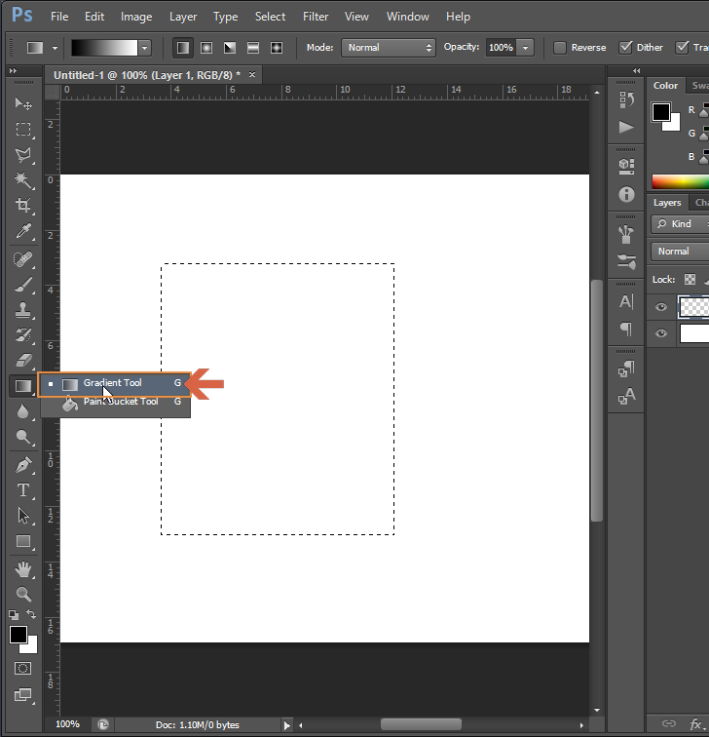
Task: Open the Filter menu
Action: click(316, 17)
